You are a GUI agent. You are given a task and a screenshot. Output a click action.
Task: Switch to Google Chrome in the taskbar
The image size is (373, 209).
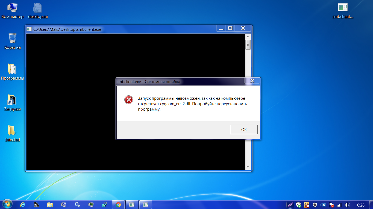coord(118,205)
